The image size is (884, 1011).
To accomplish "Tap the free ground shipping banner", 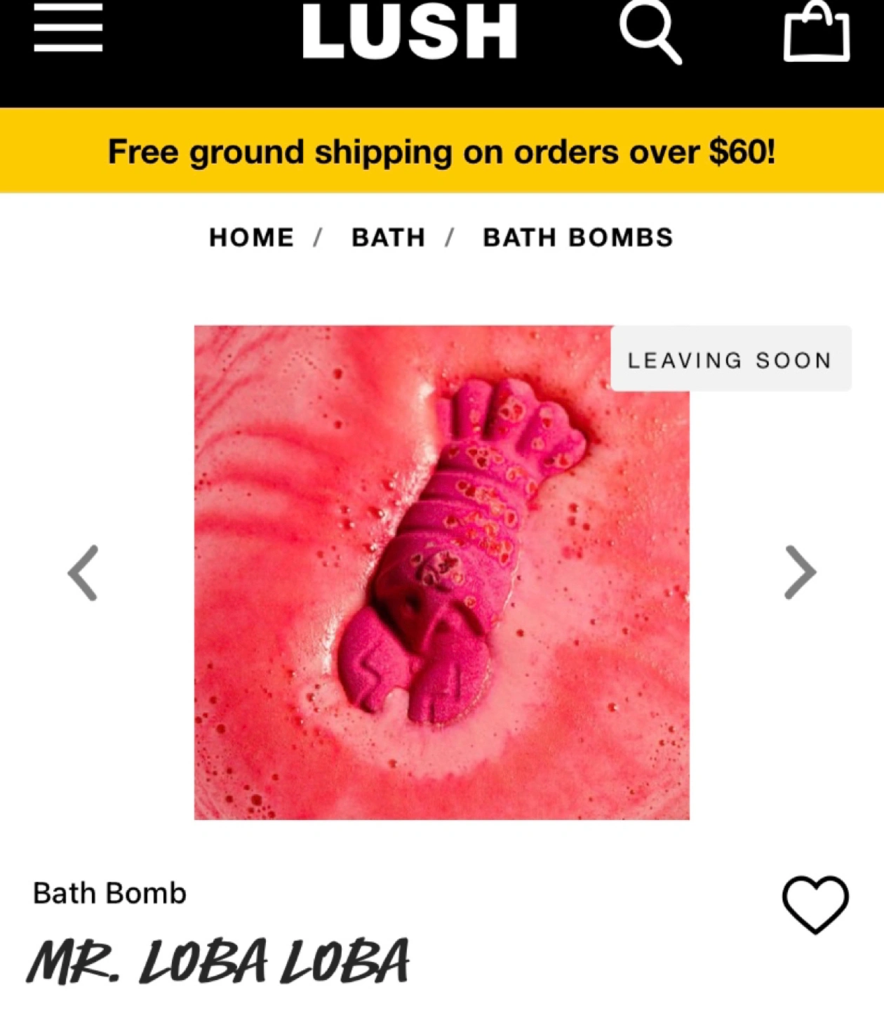I will pyautogui.click(x=442, y=150).
